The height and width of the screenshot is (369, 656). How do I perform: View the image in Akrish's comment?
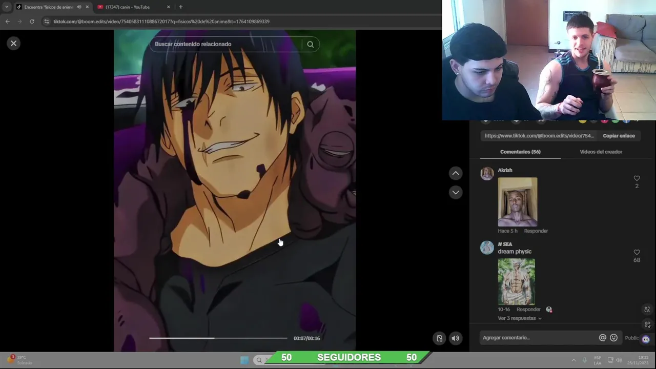[x=518, y=202]
